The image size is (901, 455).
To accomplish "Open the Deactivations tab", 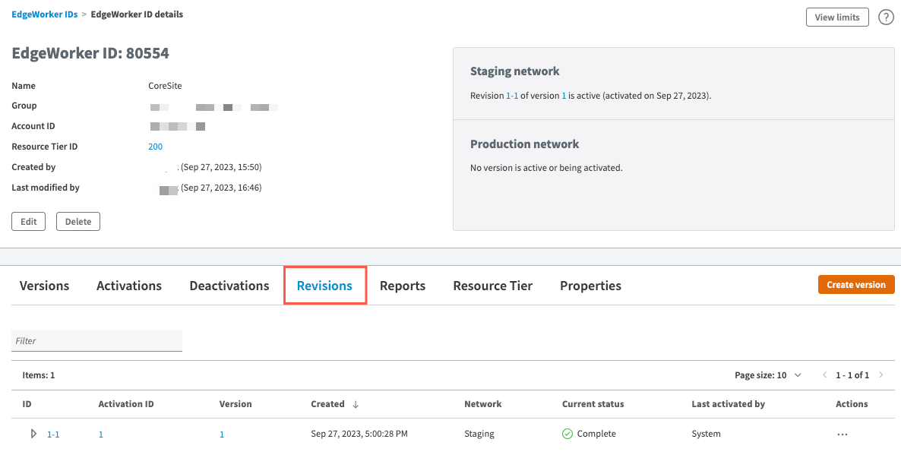I will click(x=229, y=286).
